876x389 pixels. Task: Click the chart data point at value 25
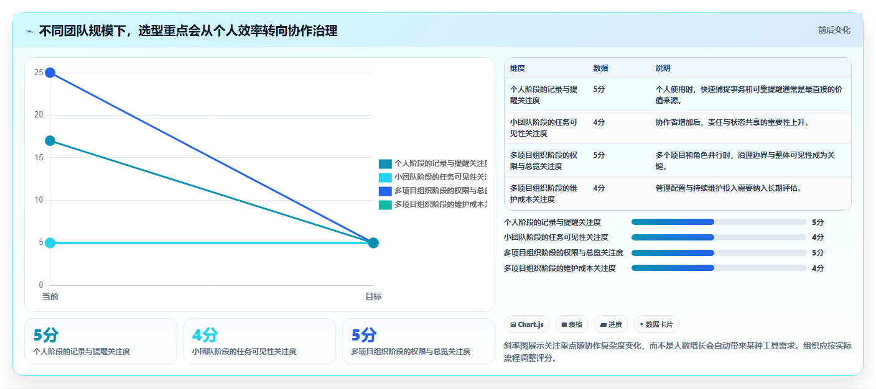[50, 73]
